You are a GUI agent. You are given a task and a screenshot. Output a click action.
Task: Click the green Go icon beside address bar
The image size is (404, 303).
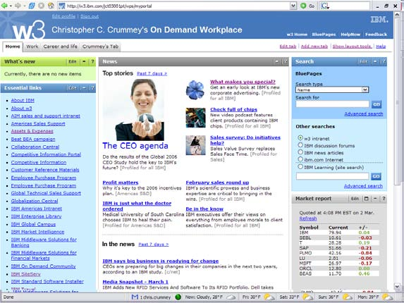coord(303,6)
